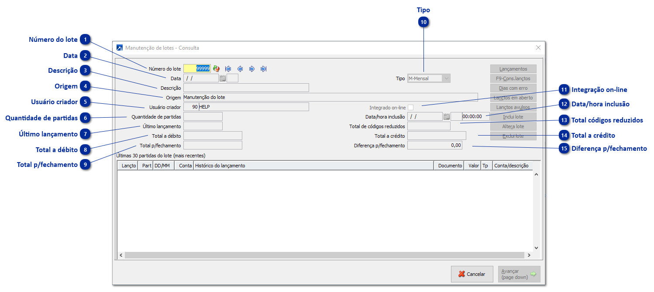654x292 pixels.
Task: Click the grid vertical scrollbar up arrow
Action: (537, 174)
